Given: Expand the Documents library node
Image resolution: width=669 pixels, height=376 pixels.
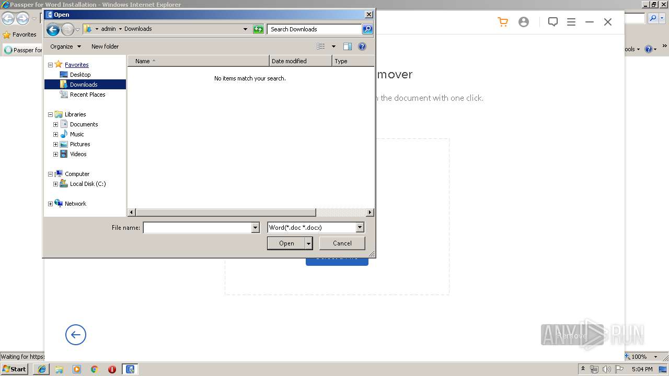Looking at the screenshot, I should tap(56, 124).
